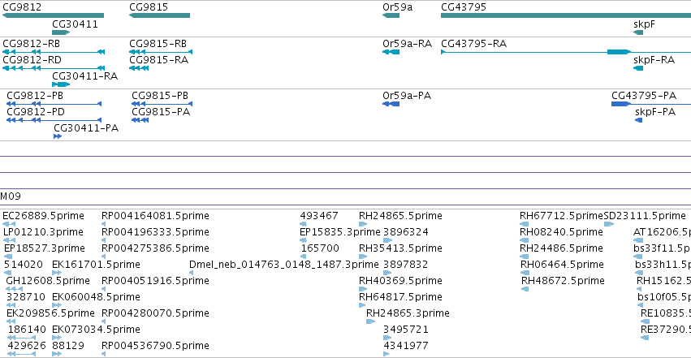
Task: Click the CG43795 gene span bar
Action: [x=566, y=15]
